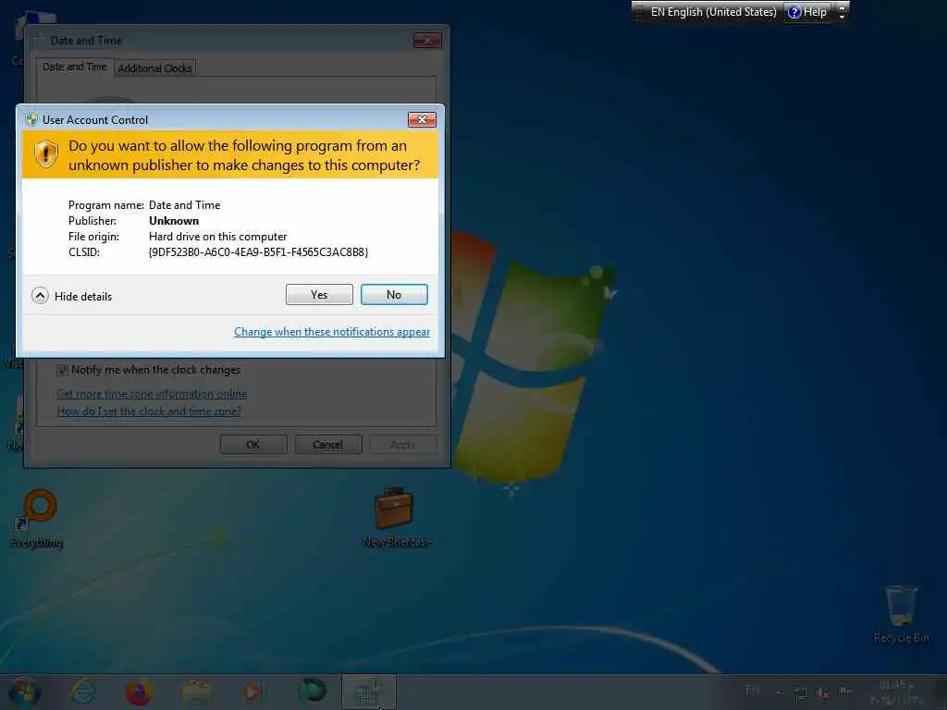This screenshot has height=710, width=947.
Task: Toggle Notify me when the clock changes checkbox
Action: point(62,370)
